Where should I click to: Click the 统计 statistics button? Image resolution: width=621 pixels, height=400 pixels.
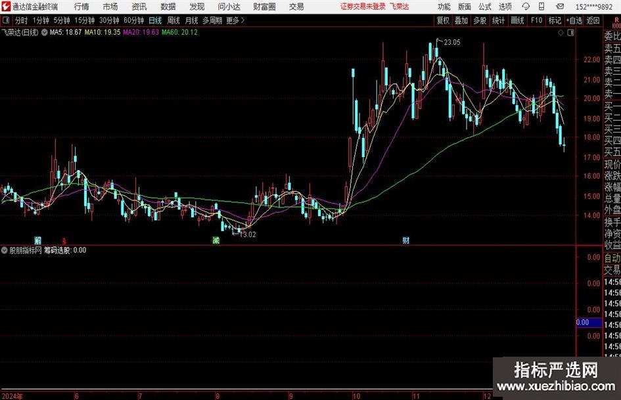(x=499, y=20)
